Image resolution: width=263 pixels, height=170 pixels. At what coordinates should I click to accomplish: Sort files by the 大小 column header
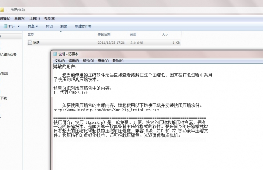coord(165,35)
